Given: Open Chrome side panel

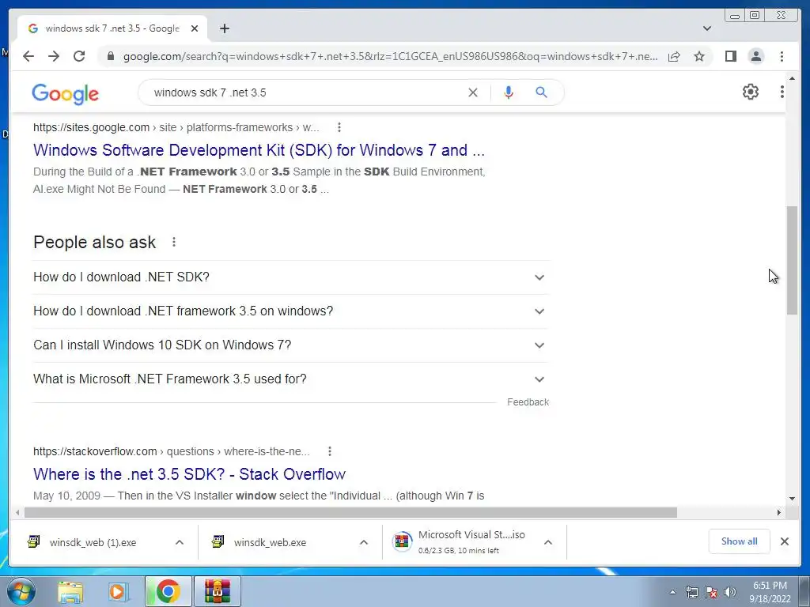Looking at the screenshot, I should point(730,56).
